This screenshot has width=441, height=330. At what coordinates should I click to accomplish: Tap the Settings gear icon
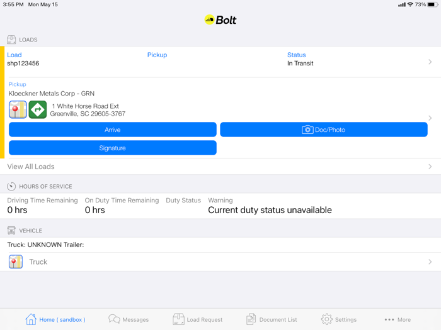[326, 319]
